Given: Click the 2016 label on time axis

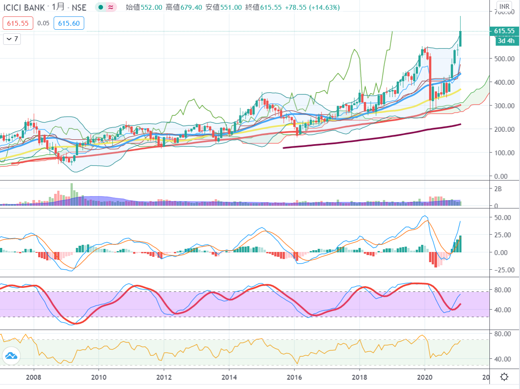Looking at the screenshot, I should 294,377.
